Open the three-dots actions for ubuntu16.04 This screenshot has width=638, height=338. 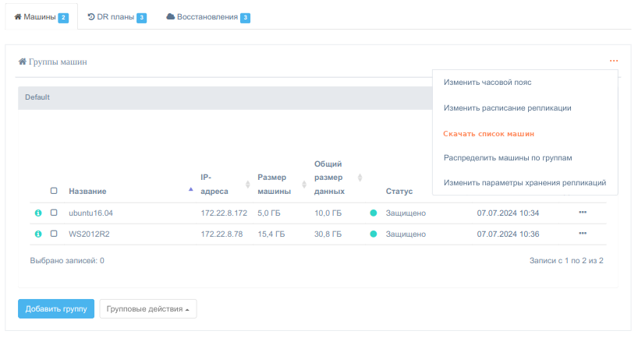tap(583, 212)
